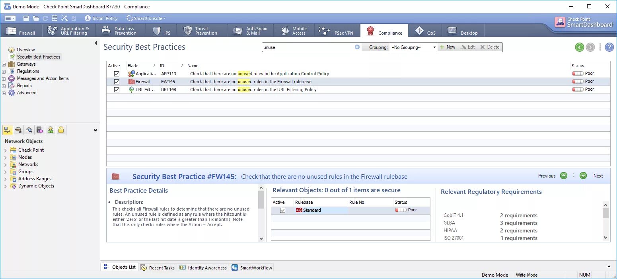Click the global properties list icon
The image size is (617, 279).
55,18
